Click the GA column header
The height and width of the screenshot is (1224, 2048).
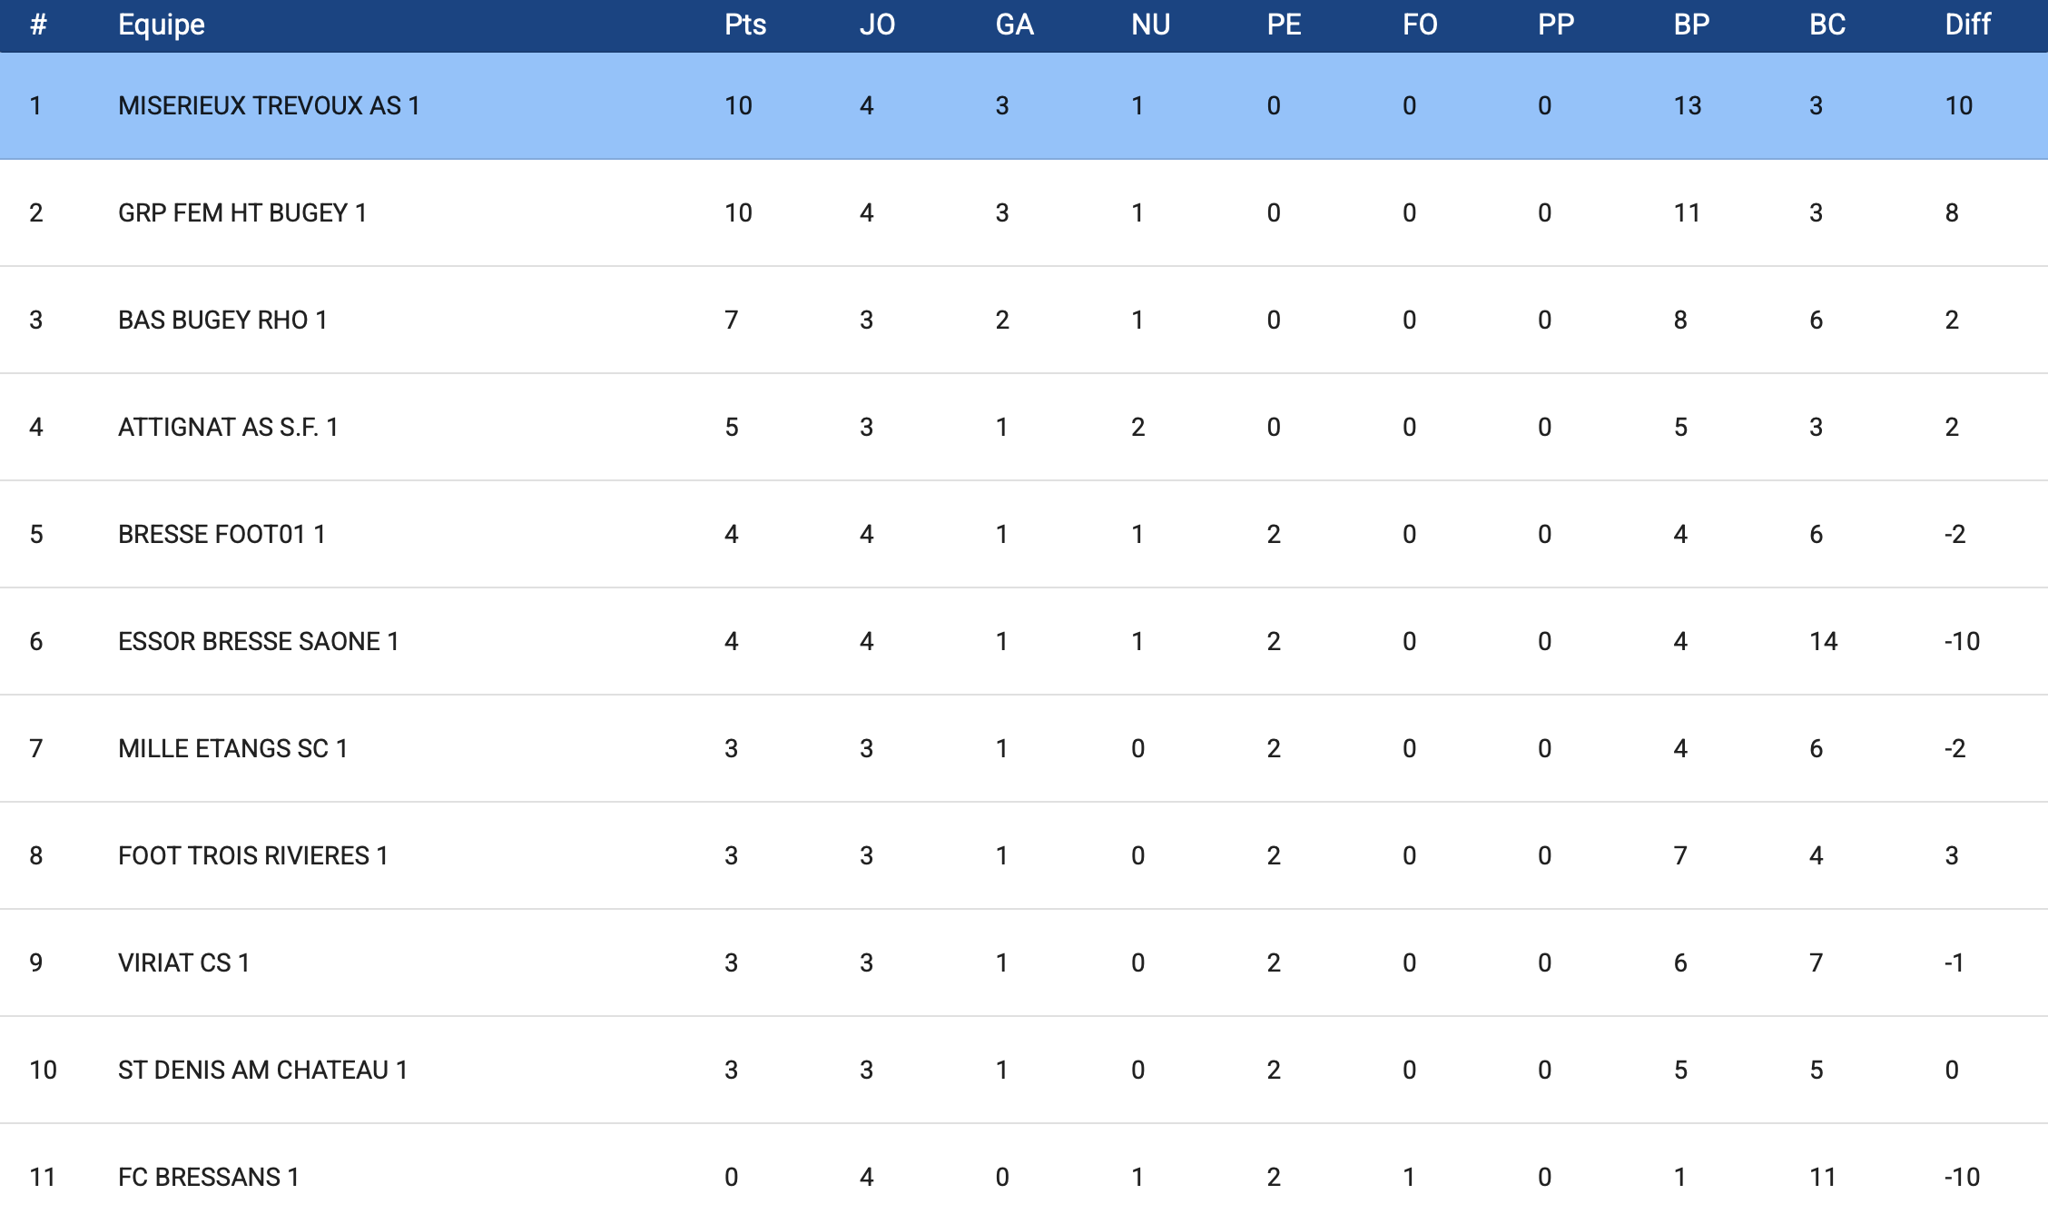pyautogui.click(x=1014, y=25)
